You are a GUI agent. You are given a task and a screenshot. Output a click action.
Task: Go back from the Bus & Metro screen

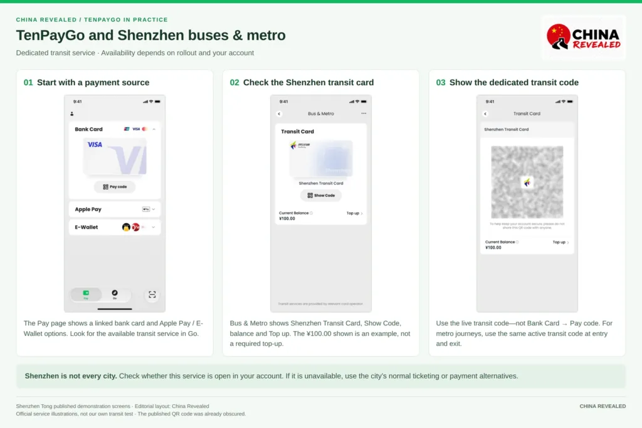coord(279,114)
